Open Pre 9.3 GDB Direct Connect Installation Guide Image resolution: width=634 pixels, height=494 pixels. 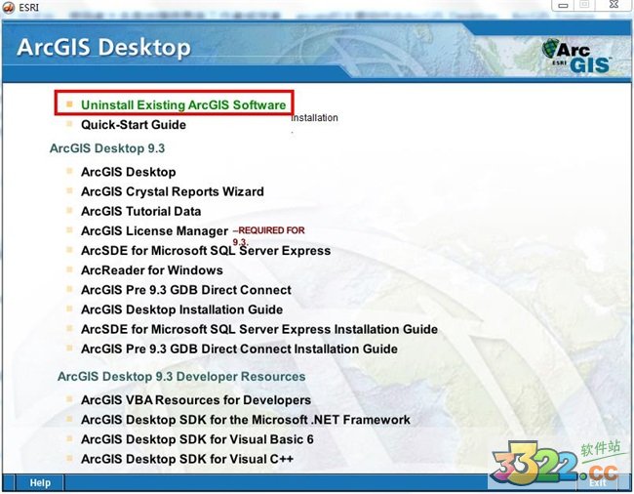click(x=239, y=349)
